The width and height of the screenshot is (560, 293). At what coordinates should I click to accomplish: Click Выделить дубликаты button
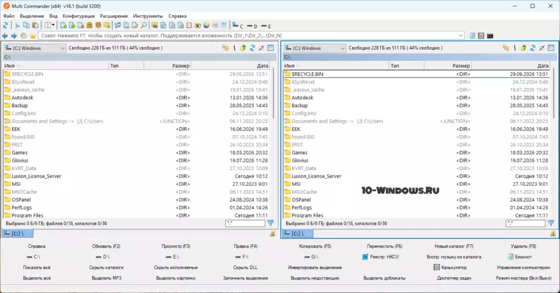pos(384,278)
